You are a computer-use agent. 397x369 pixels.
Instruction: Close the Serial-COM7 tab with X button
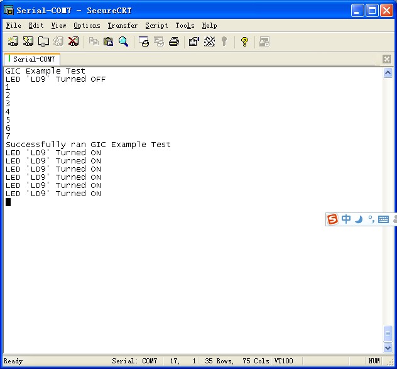[x=387, y=59]
